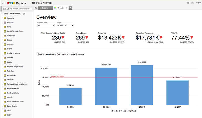
Task: Open the Accounts table icon
Action: [5, 18]
